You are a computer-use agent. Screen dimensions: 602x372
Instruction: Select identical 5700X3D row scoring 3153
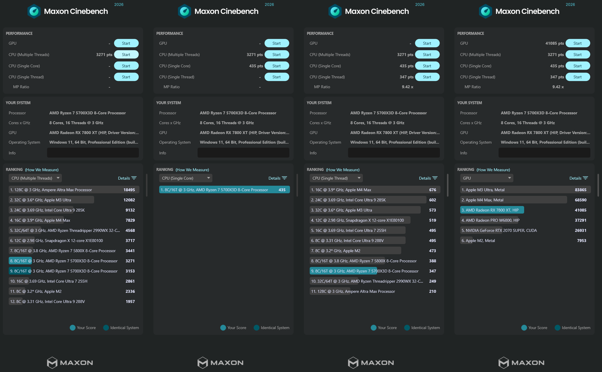74,271
